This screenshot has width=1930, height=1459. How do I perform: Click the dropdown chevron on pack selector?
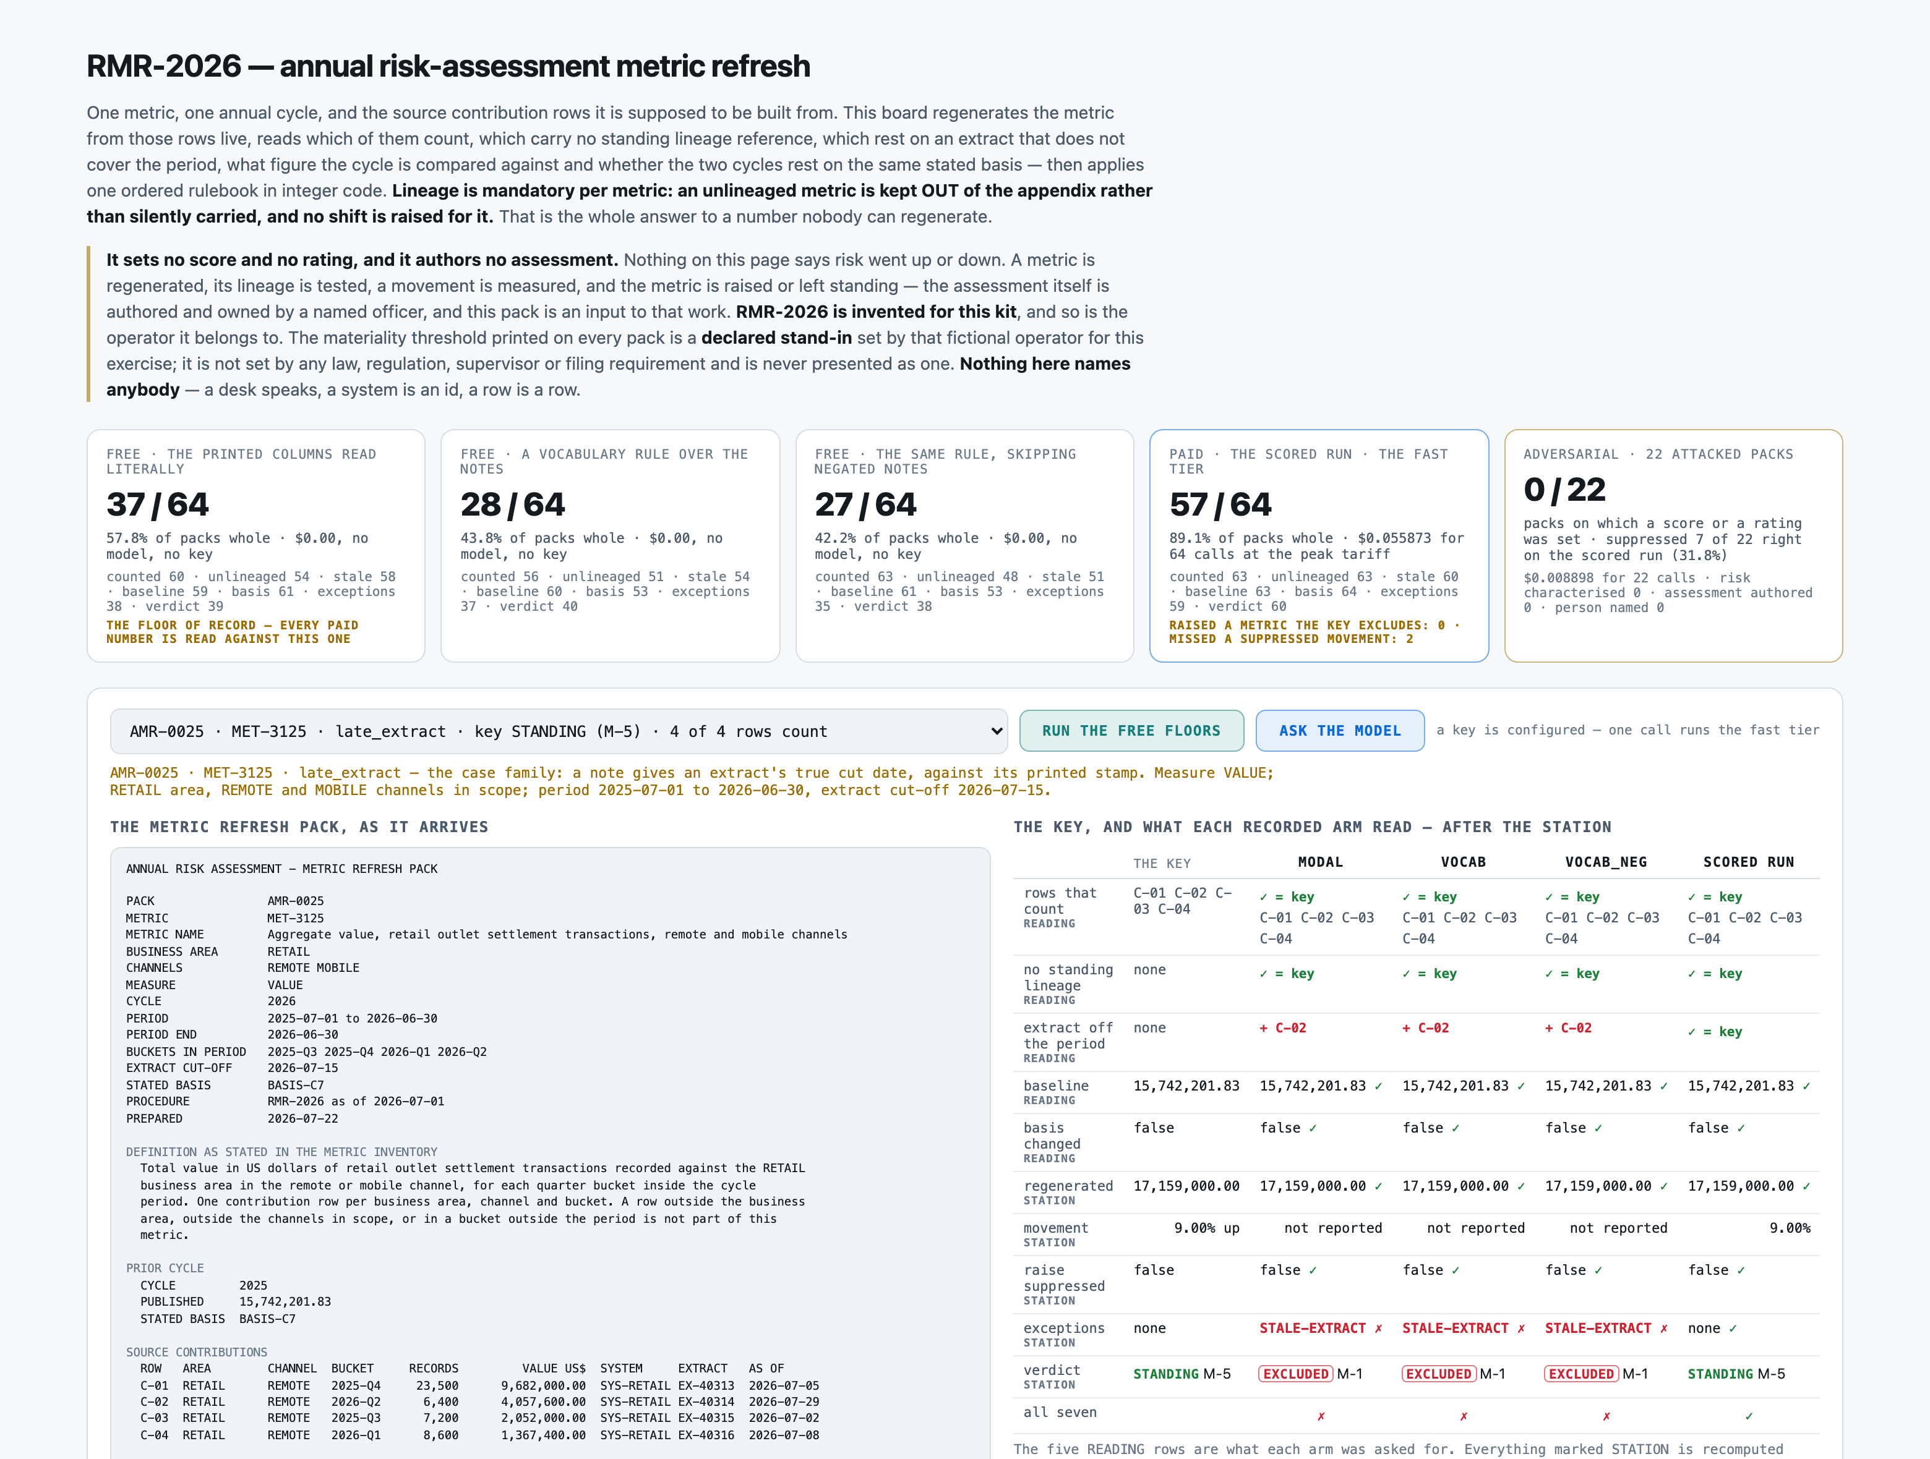[x=997, y=731]
